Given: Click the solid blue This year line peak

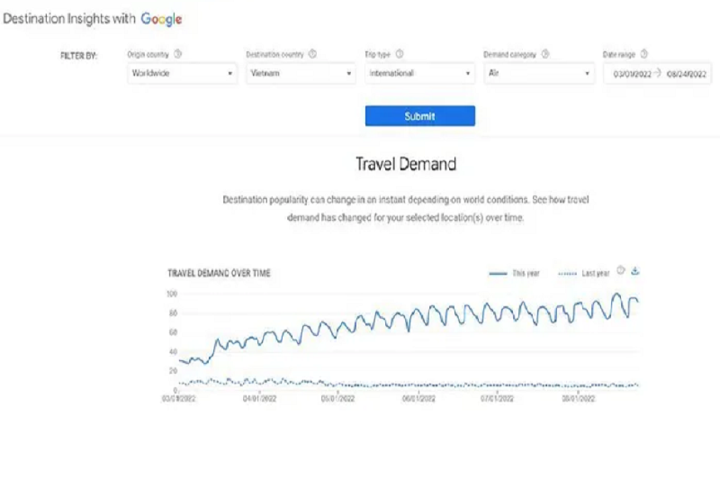Looking at the screenshot, I should coord(616,294).
